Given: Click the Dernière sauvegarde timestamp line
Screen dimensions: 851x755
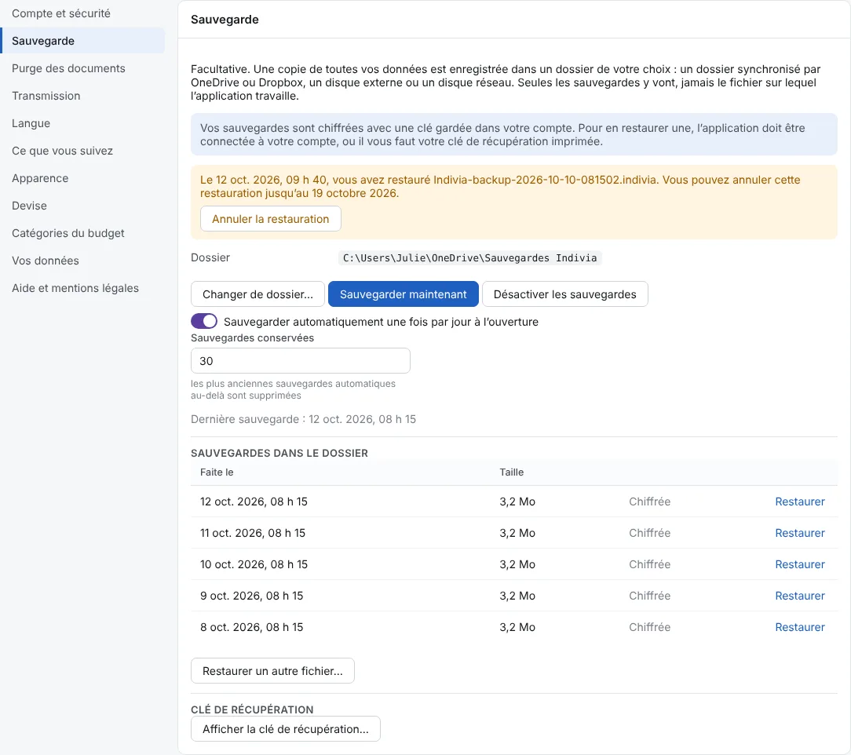Looking at the screenshot, I should [x=303, y=419].
